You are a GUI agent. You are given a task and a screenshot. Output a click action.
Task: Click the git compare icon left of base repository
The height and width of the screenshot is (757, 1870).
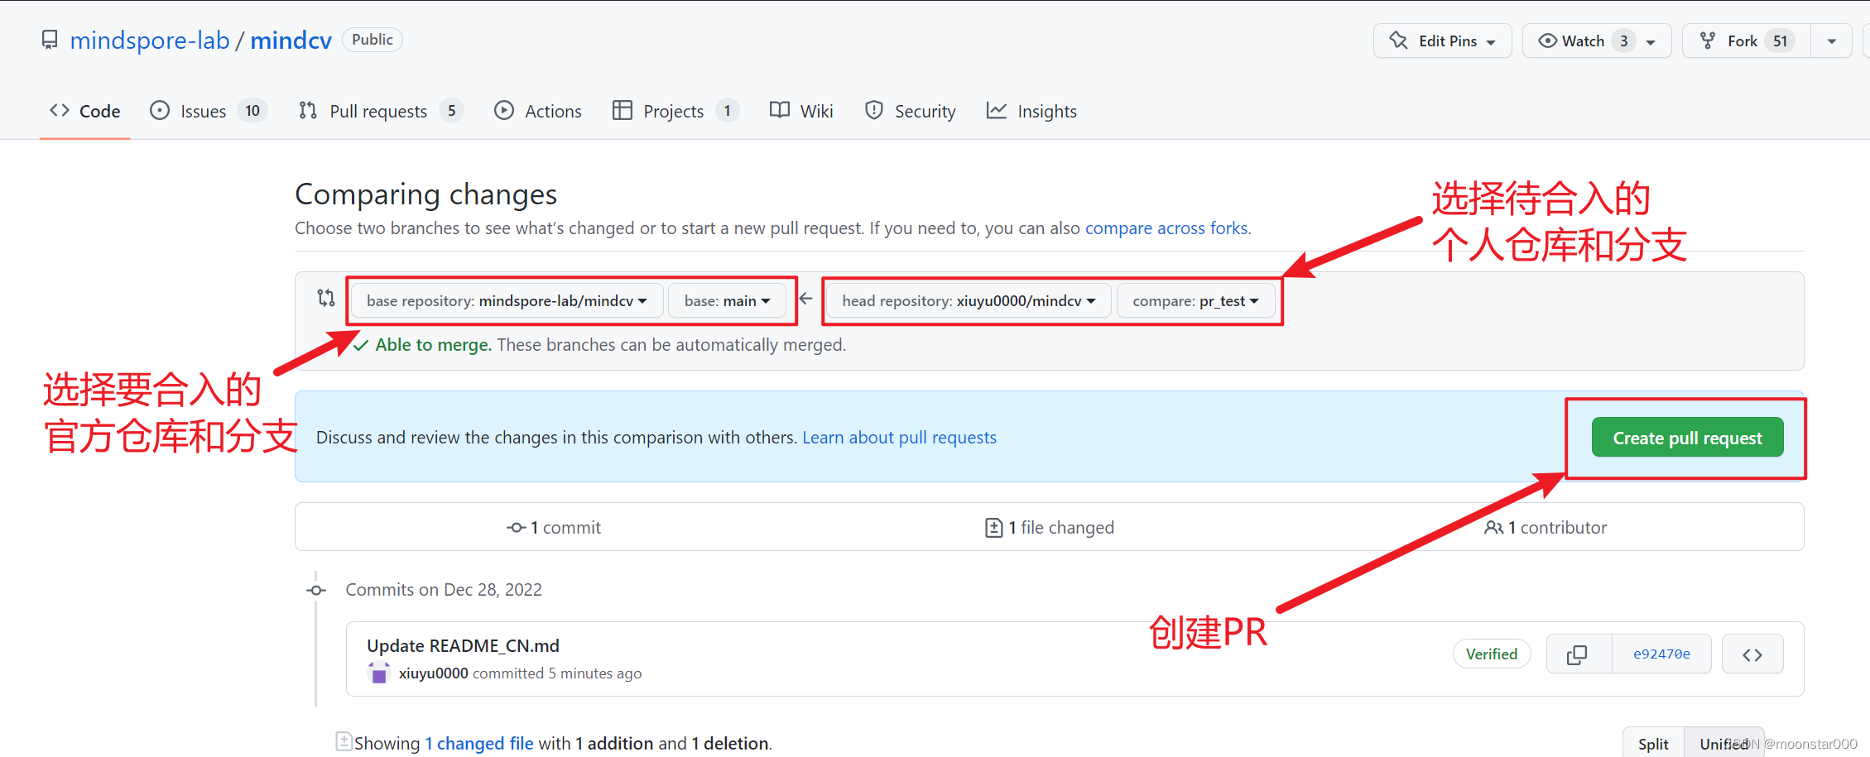click(326, 298)
